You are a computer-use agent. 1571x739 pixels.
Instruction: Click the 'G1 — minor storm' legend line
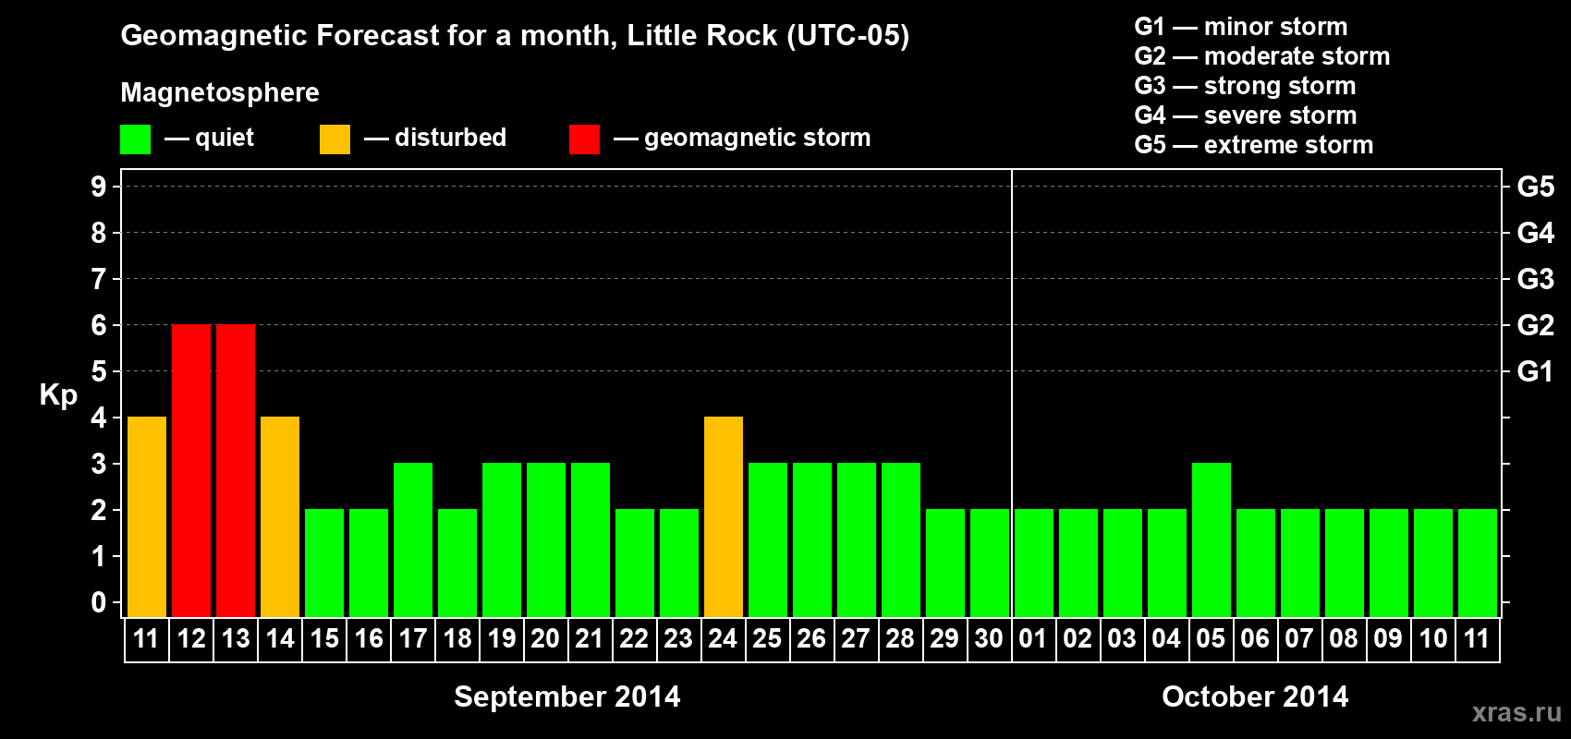pos(1241,27)
